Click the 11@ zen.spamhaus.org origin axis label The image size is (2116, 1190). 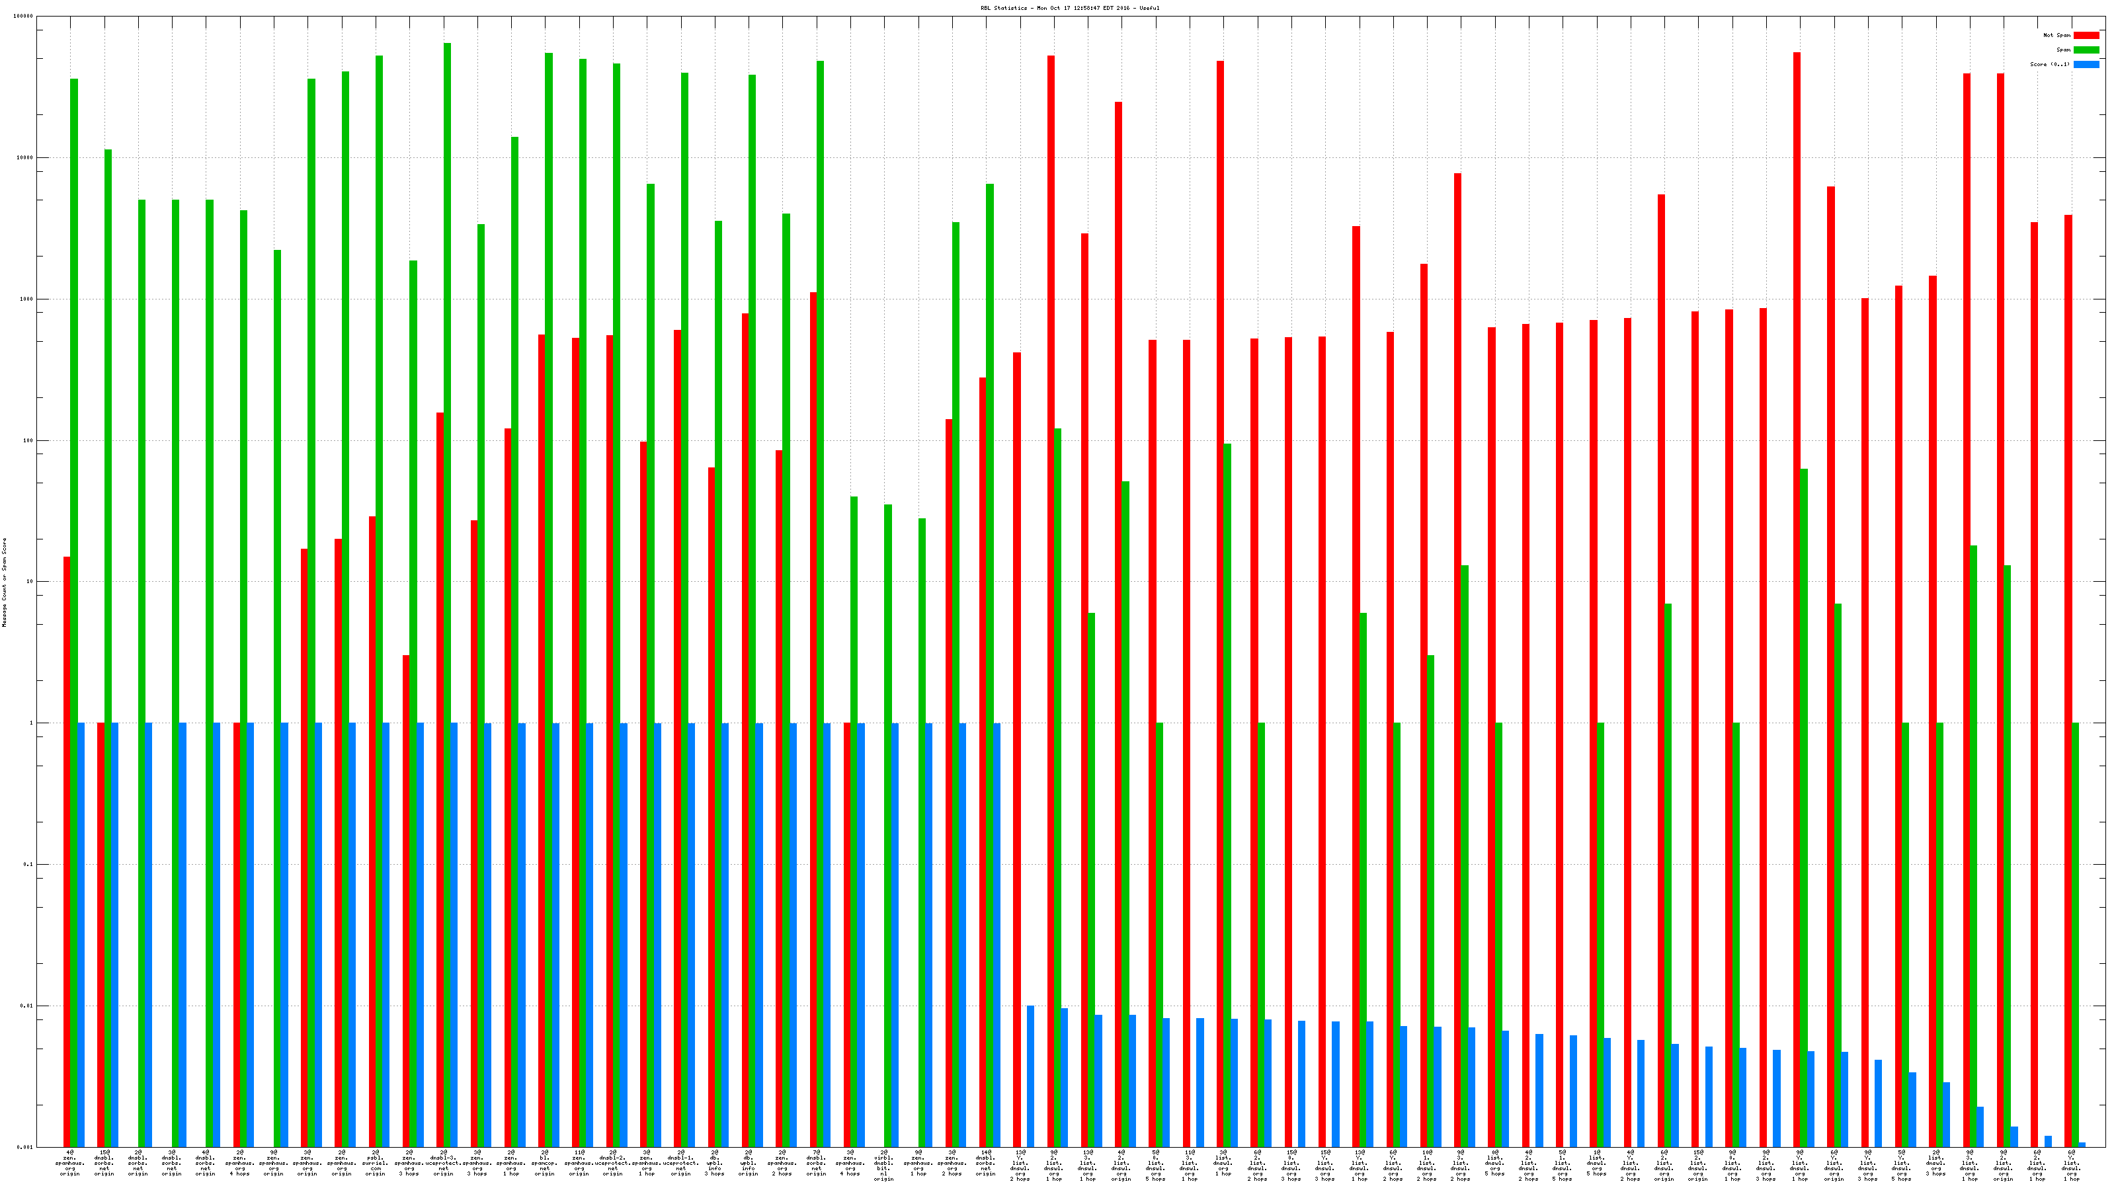coord(579,1163)
